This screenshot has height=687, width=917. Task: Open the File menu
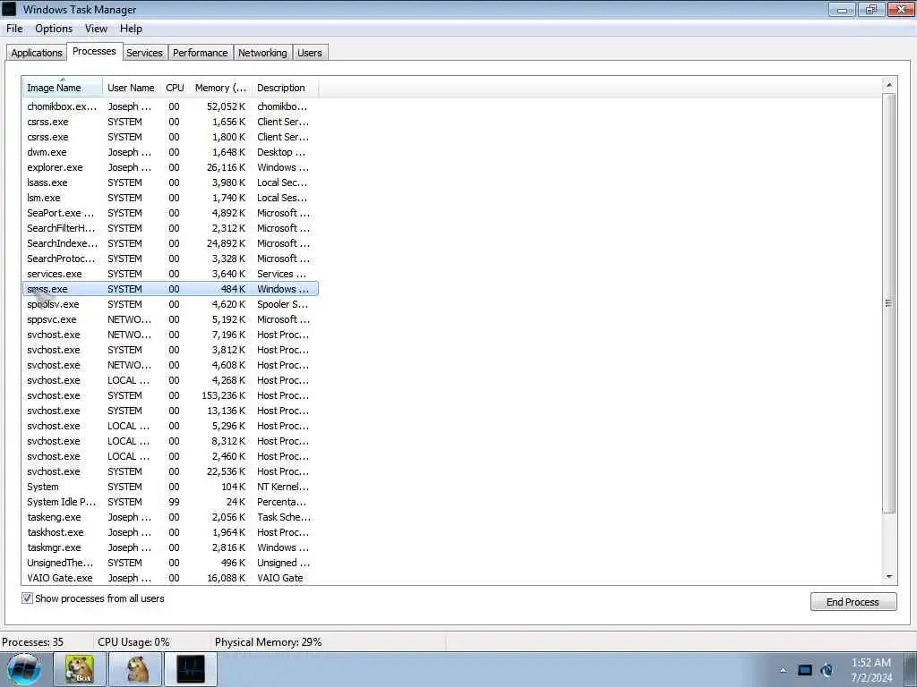click(x=14, y=29)
